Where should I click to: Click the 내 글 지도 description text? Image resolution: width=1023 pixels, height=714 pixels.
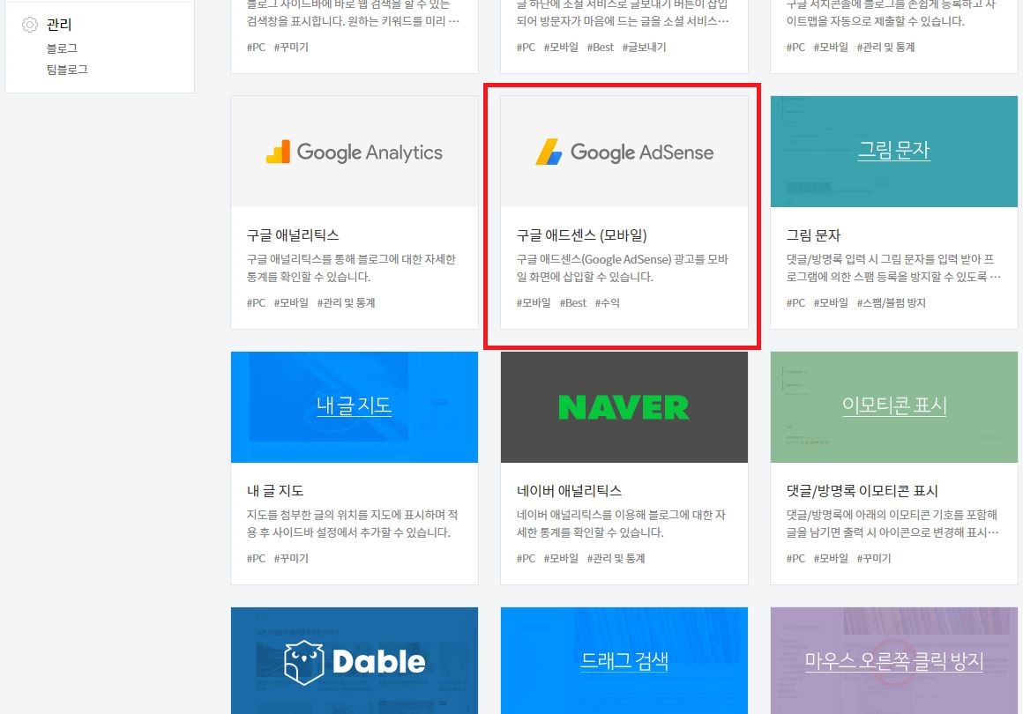click(x=352, y=524)
